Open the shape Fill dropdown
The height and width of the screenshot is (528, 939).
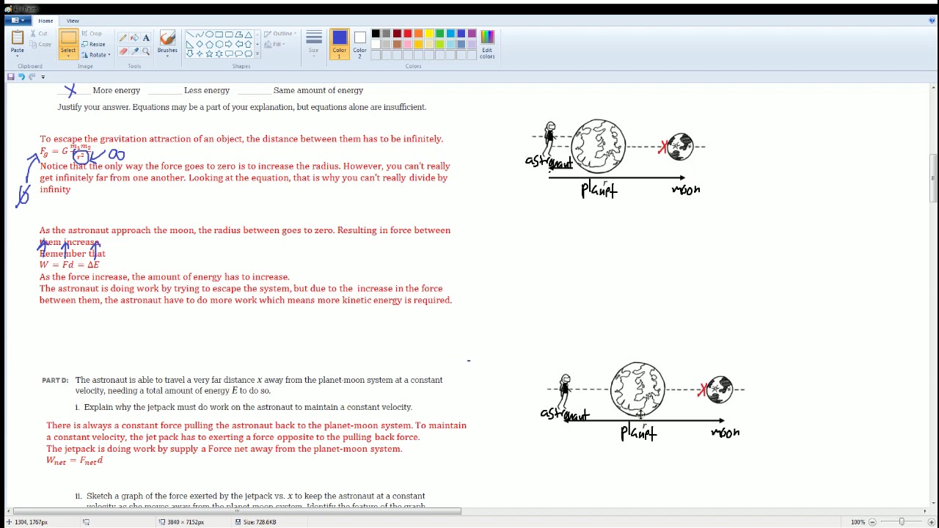click(x=274, y=44)
